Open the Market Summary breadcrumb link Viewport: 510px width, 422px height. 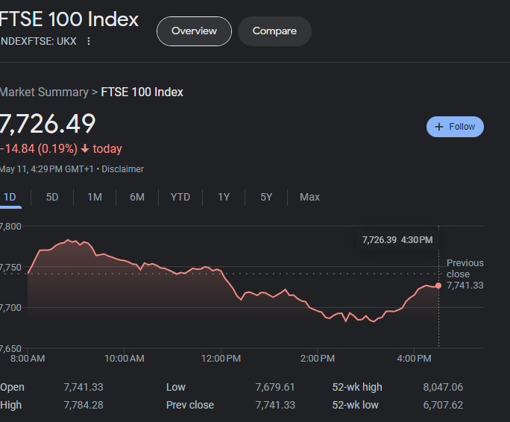point(44,92)
